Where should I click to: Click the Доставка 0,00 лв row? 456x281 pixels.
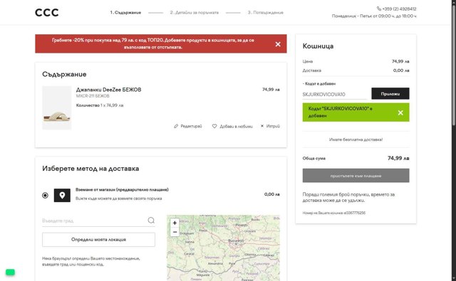[356, 70]
